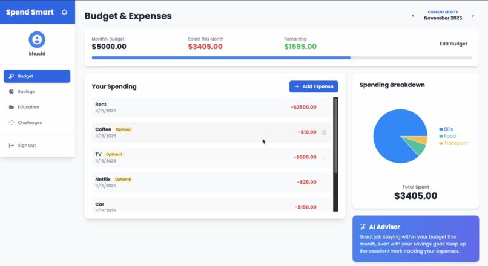This screenshot has height=266, width=488.
Task: Click the Spend Smart logo text
Action: coord(30,12)
